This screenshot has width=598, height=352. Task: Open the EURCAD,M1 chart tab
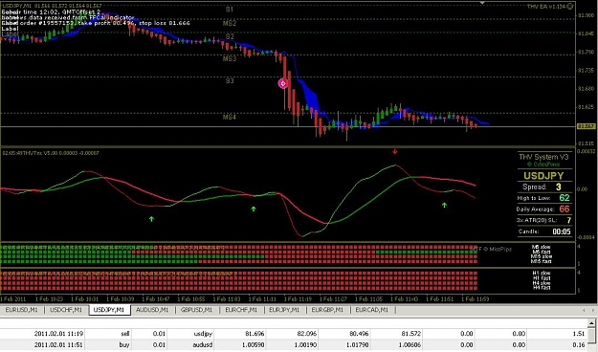pyautogui.click(x=372, y=310)
